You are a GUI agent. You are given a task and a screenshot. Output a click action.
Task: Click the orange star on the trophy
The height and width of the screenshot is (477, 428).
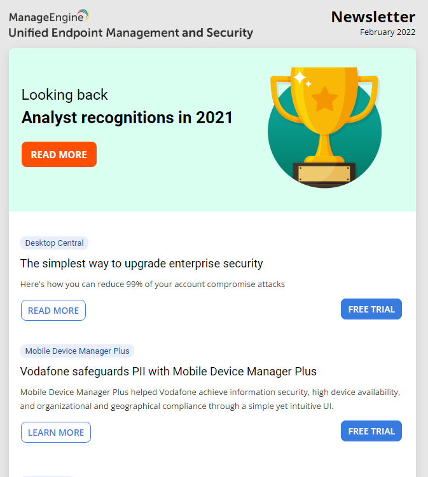(324, 98)
